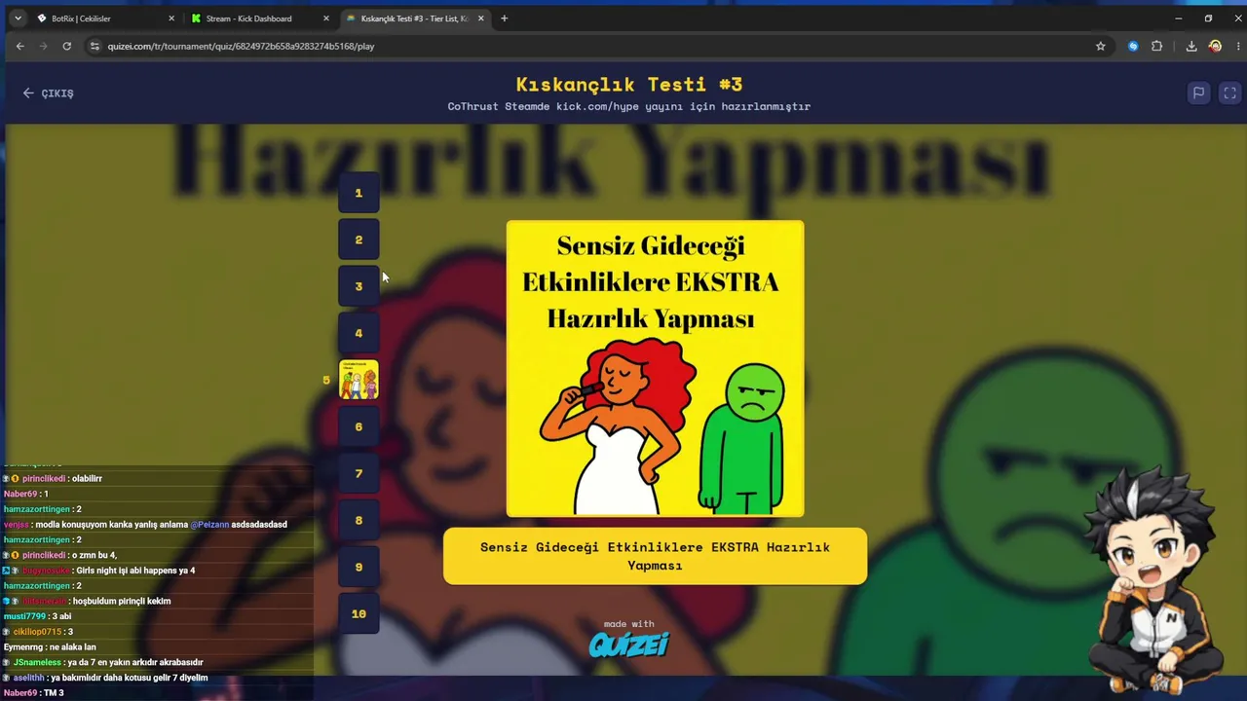Click the browser forward arrow
Viewport: 1247px width, 701px height.
click(43, 46)
